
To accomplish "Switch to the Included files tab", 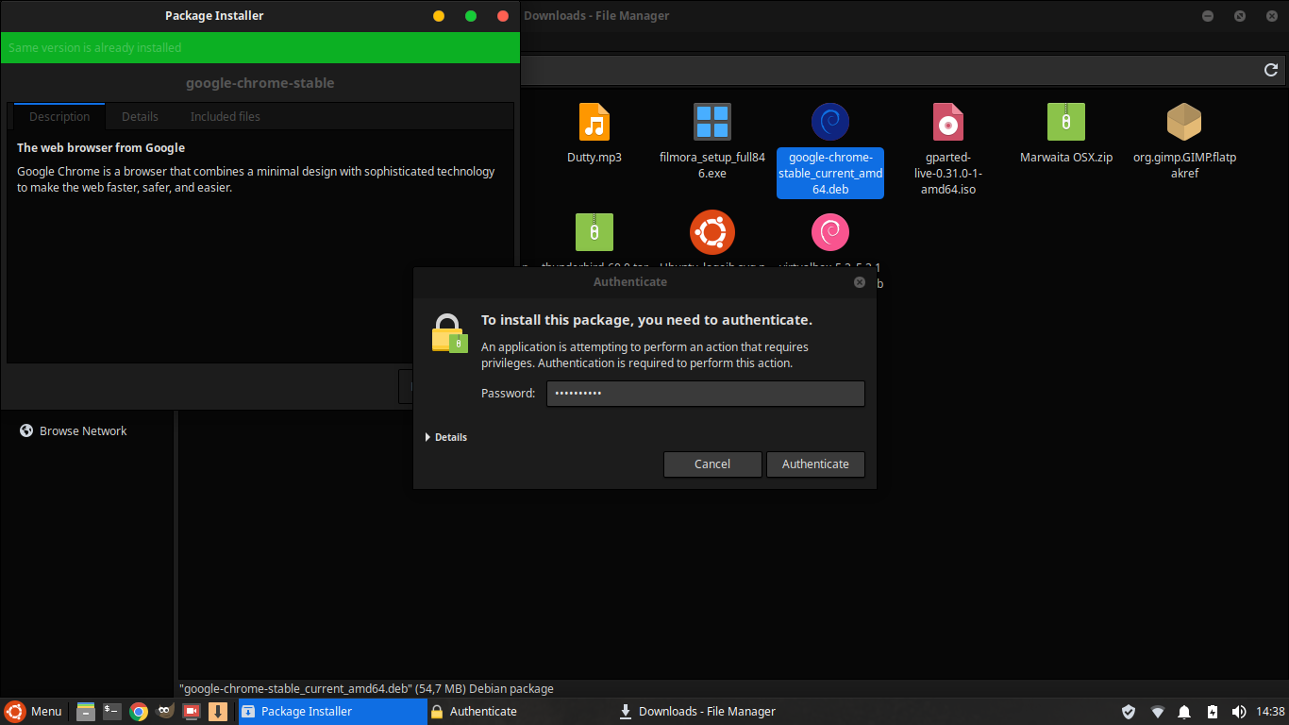I will 225,116.
